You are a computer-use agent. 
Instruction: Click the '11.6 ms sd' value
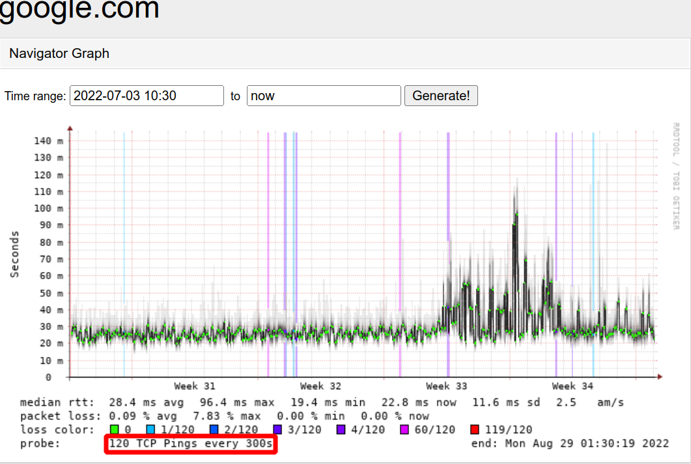coord(506,402)
